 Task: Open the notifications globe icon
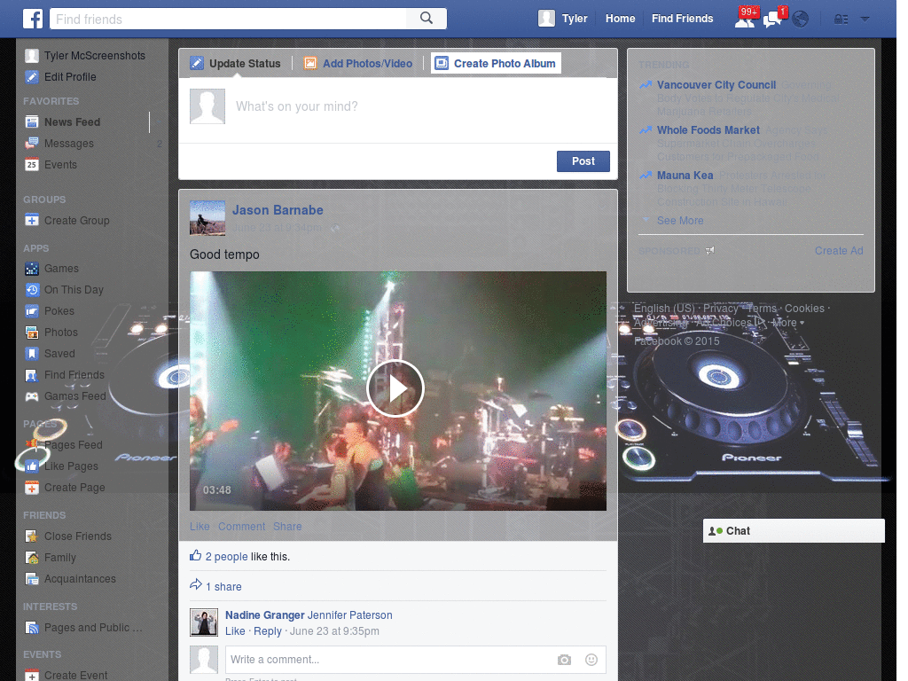[801, 20]
